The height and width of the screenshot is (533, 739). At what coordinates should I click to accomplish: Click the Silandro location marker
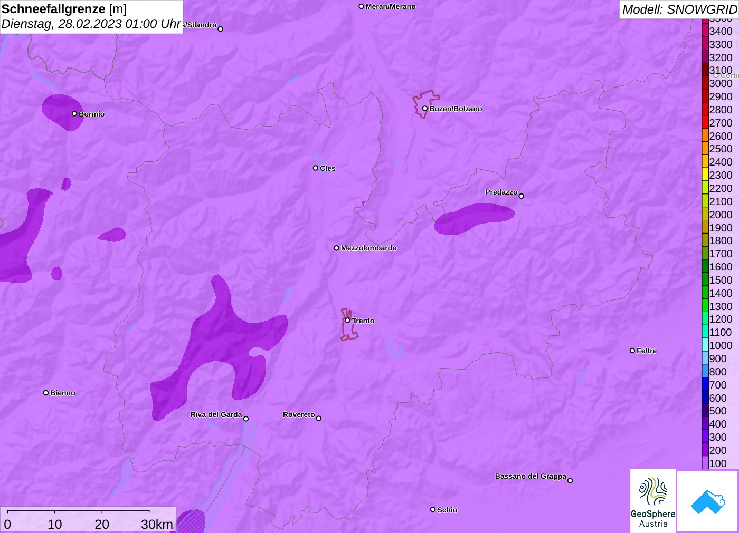click(221, 29)
